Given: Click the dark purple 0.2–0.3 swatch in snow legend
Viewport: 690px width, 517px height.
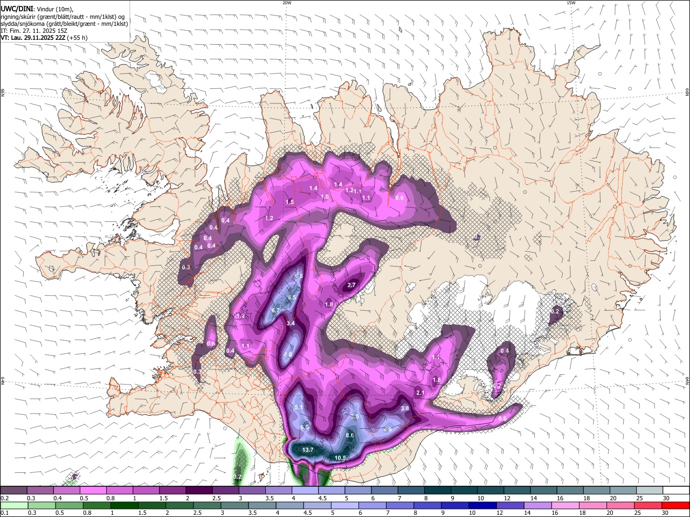Looking at the screenshot, I should pos(13,491).
